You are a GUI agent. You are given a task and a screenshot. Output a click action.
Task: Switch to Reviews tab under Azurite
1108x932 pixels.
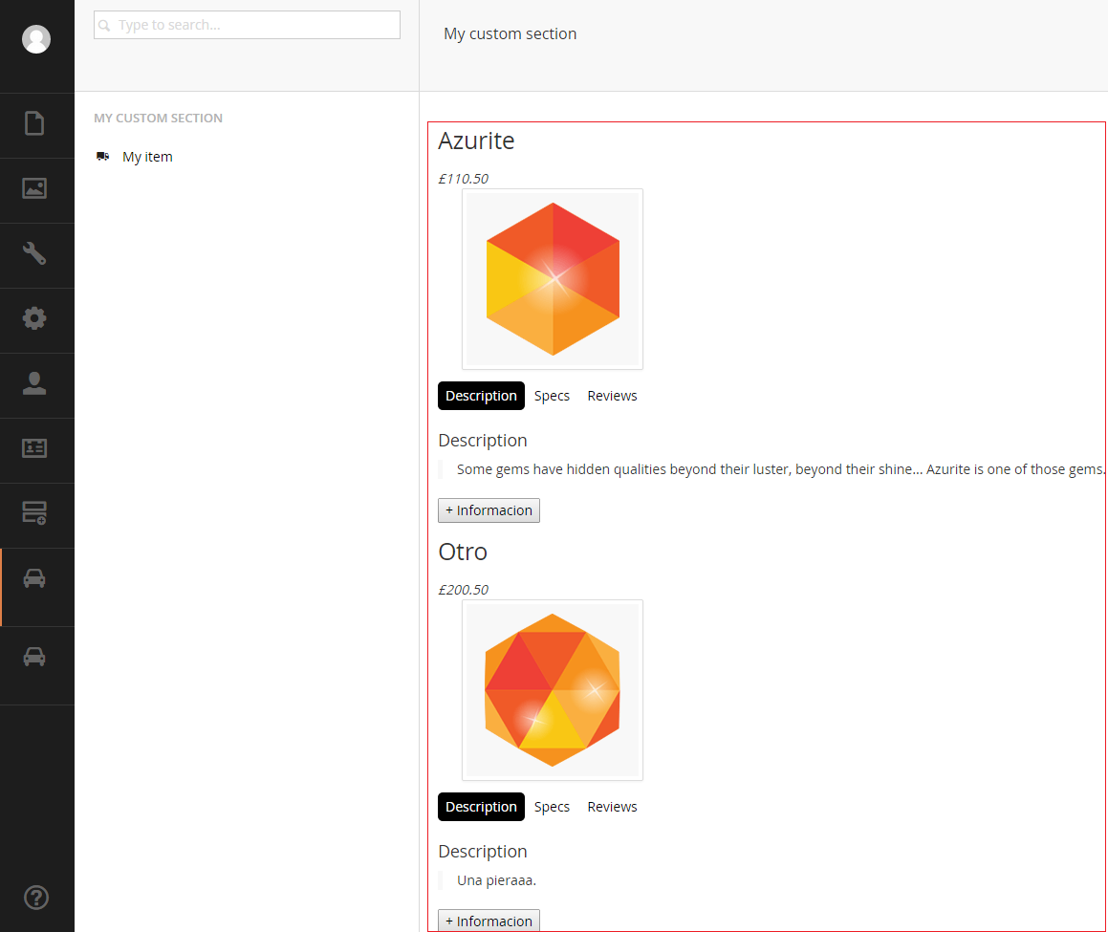tap(612, 396)
